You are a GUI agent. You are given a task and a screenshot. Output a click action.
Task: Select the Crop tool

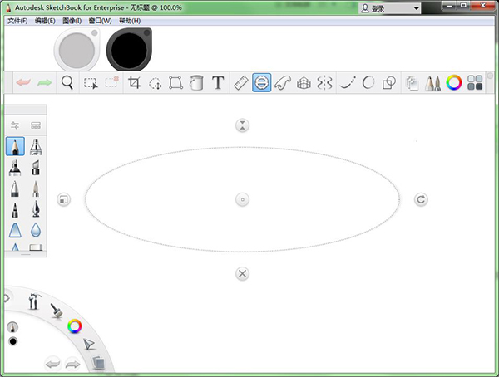coord(134,83)
